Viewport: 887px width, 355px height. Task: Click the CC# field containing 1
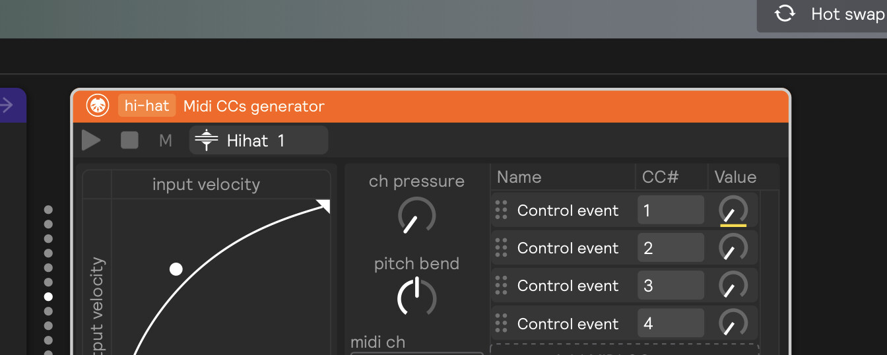[x=671, y=210]
